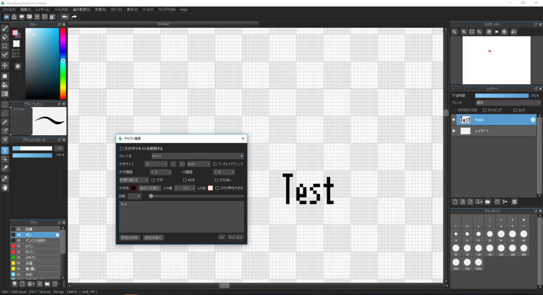Click minus button to decrease text size

tap(173, 164)
